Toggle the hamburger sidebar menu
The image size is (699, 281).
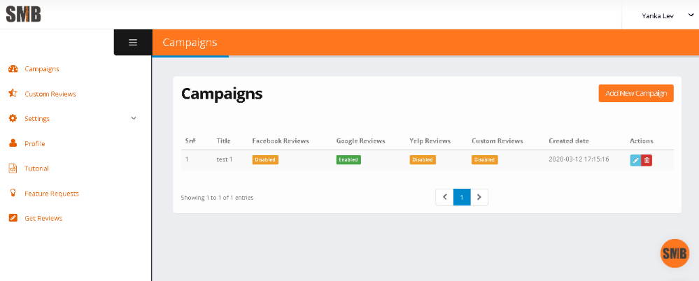133,42
